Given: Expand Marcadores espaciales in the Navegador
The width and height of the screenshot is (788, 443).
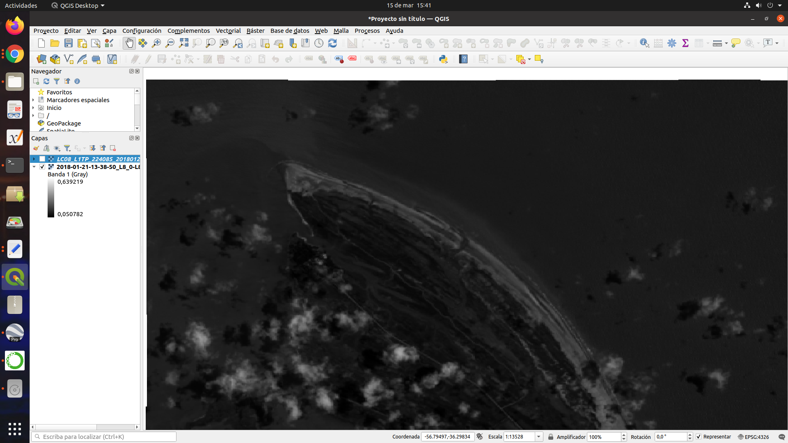Looking at the screenshot, I should pos(33,100).
